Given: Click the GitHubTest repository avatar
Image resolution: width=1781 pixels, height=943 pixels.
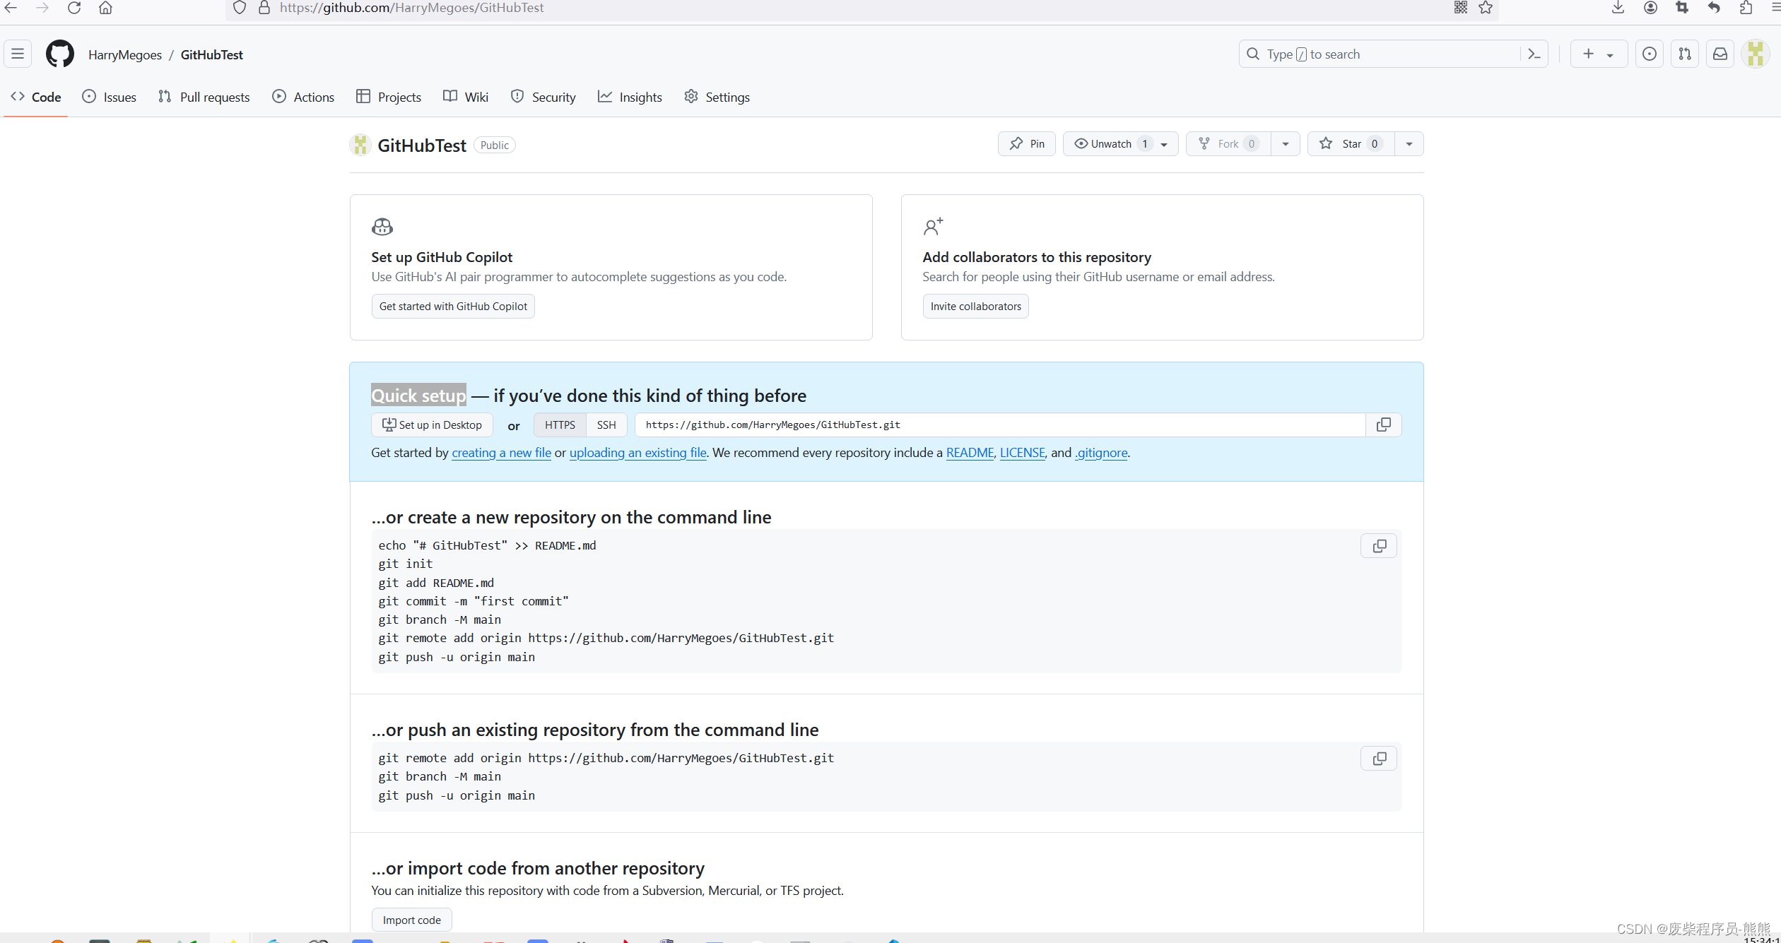Looking at the screenshot, I should click(360, 145).
